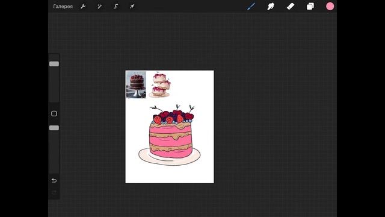Open the Adjustments magic wand menu
385x217 pixels.
click(x=99, y=7)
